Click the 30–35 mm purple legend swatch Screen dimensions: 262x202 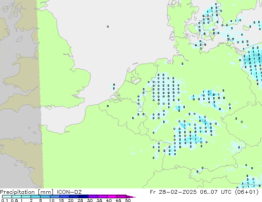pyautogui.click(x=93, y=197)
